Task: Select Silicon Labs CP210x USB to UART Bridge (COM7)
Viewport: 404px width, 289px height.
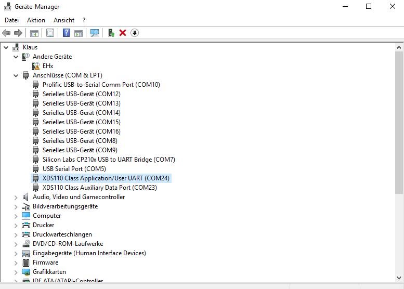Action: point(109,160)
